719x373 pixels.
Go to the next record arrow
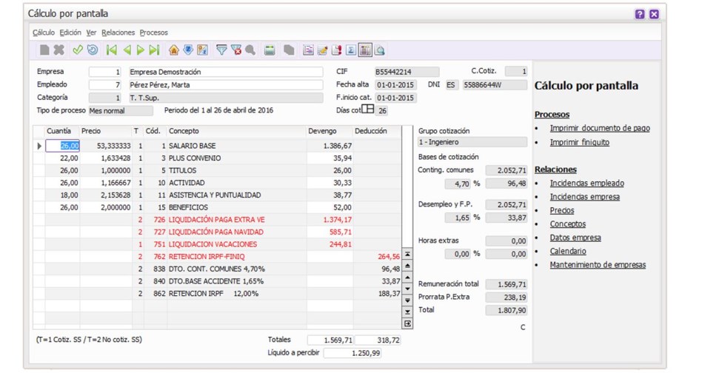(x=140, y=50)
